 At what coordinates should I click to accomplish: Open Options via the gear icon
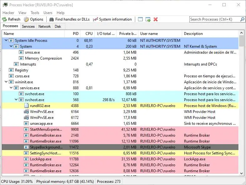click(27, 19)
